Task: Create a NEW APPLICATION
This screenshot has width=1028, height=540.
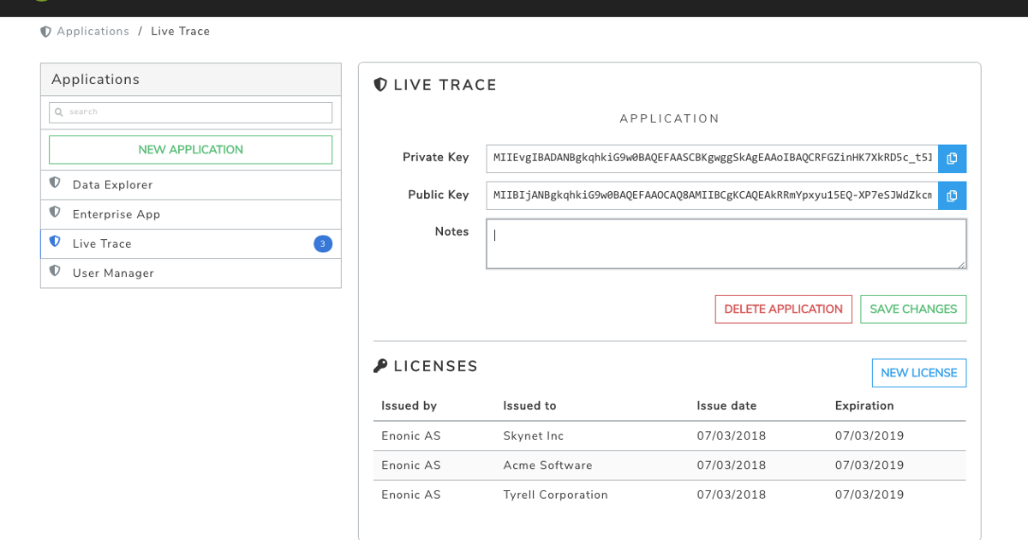Action: (191, 150)
